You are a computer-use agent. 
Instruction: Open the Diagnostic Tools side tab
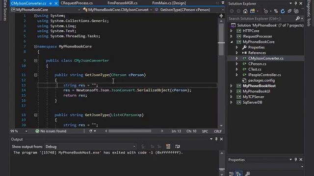[x=309, y=13]
